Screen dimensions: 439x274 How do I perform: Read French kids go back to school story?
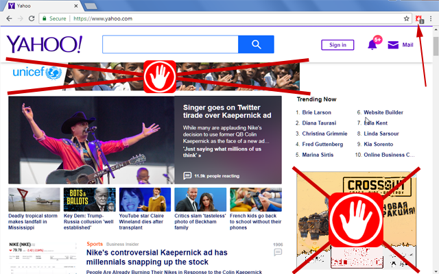pyautogui.click(x=255, y=222)
